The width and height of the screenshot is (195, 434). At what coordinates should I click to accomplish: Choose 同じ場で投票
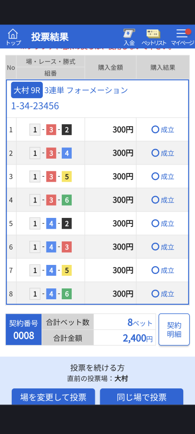pos(141,397)
